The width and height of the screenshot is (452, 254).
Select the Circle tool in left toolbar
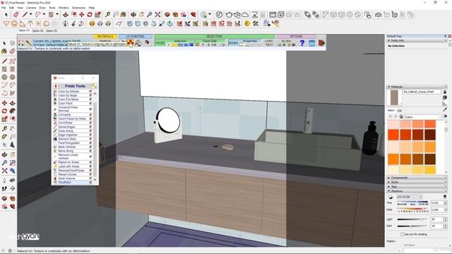4,77
